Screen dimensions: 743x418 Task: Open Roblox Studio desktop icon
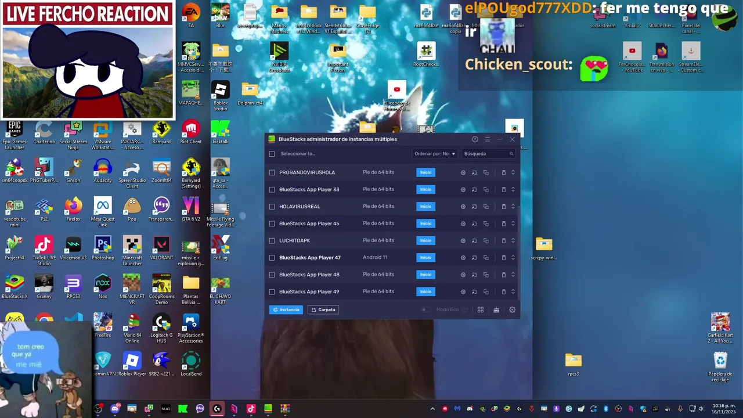coord(221,96)
